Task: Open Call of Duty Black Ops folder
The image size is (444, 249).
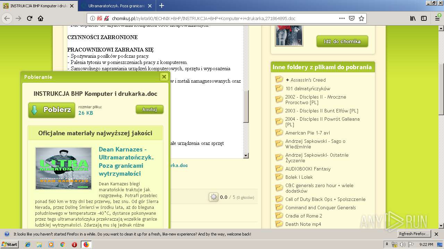Action: point(325,199)
